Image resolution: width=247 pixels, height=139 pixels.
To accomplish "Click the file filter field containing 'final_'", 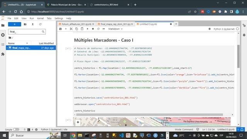I will 27,32.
